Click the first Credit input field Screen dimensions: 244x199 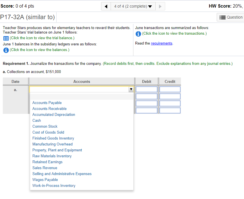click(x=170, y=89)
